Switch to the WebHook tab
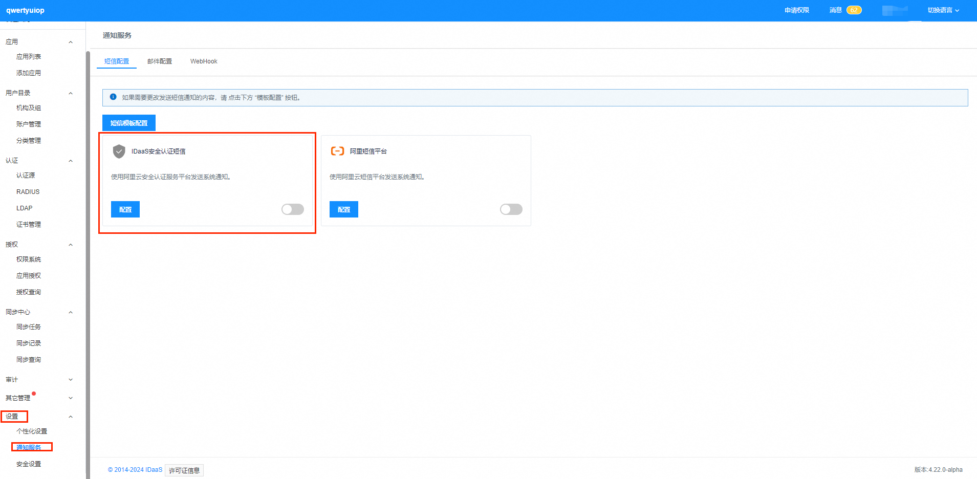This screenshot has width=977, height=479. point(204,61)
